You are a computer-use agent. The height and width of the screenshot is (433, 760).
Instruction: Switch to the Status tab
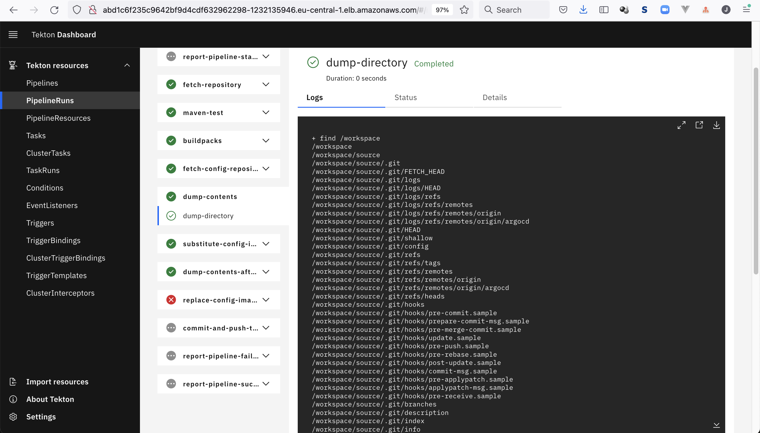pyautogui.click(x=405, y=98)
